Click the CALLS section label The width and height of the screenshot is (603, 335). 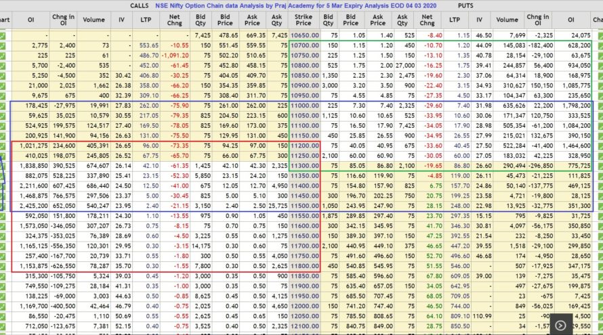[x=139, y=6]
